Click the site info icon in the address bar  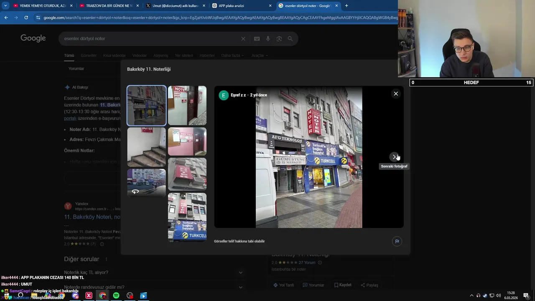38,18
